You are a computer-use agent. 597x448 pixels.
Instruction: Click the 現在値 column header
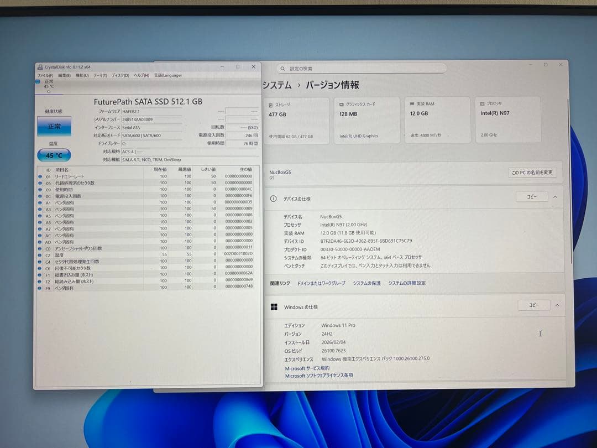160,170
